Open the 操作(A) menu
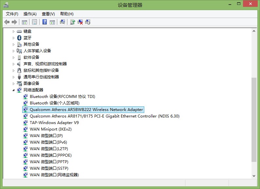Screen dimensions: 260x189 [30, 14]
